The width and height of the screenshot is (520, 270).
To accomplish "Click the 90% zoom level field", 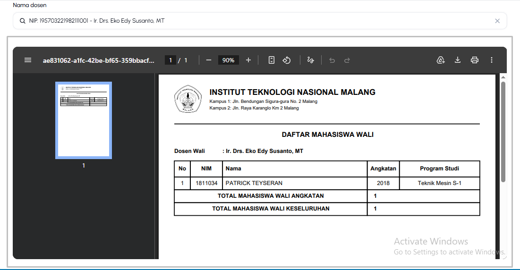I will click(x=228, y=60).
